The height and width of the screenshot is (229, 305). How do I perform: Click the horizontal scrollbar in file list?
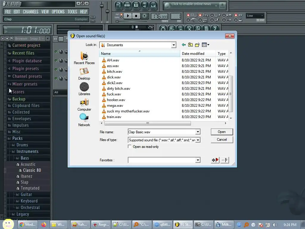148,123
